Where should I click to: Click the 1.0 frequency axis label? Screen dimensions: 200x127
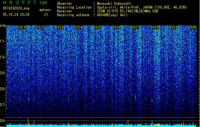(3, 57)
